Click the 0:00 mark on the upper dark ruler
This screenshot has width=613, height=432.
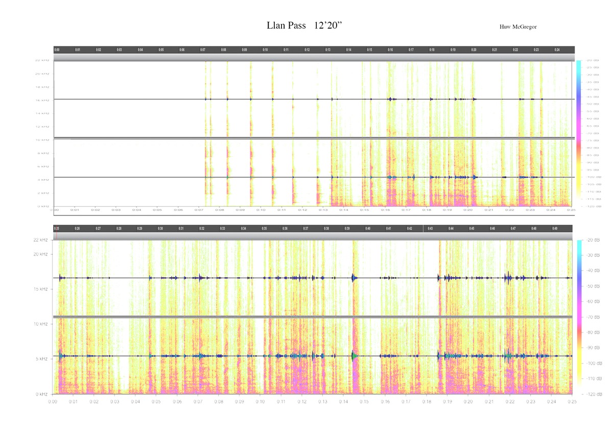(x=57, y=50)
